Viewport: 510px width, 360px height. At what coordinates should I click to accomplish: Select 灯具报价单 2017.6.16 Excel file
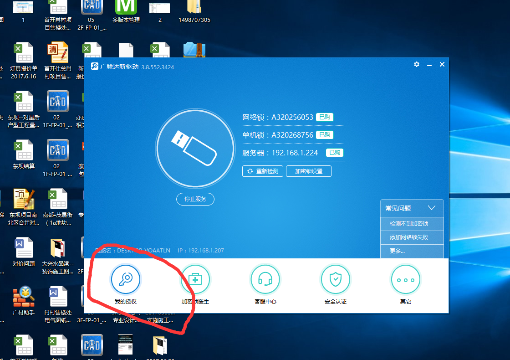23,61
